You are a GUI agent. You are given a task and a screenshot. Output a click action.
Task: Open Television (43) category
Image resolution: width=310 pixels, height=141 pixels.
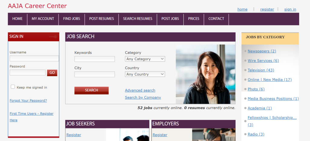tap(261, 70)
